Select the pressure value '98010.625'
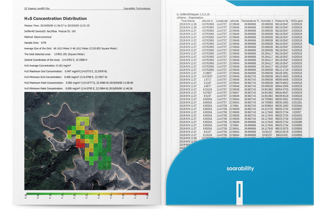 282,135
